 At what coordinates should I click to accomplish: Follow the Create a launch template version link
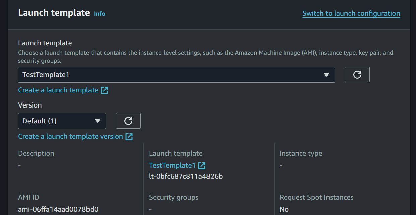tap(70, 137)
